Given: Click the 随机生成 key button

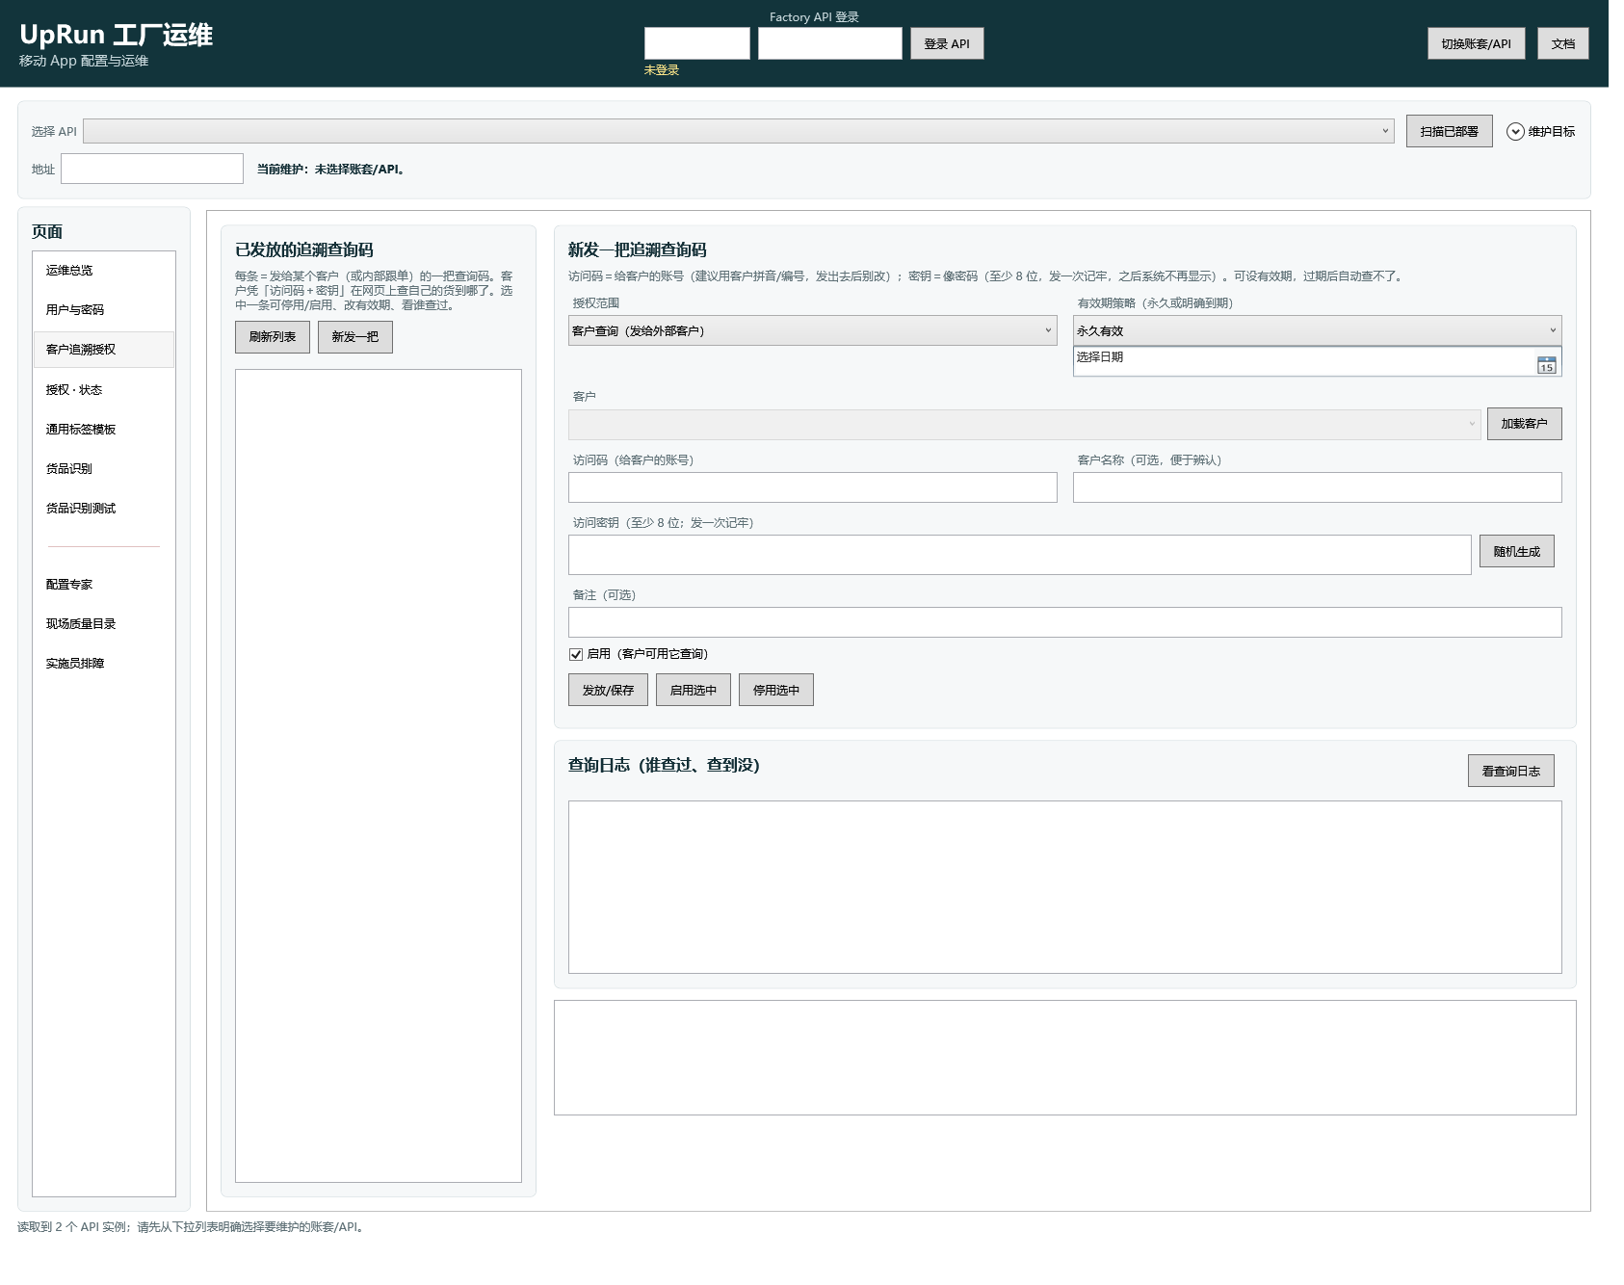Looking at the screenshot, I should click(x=1516, y=552).
